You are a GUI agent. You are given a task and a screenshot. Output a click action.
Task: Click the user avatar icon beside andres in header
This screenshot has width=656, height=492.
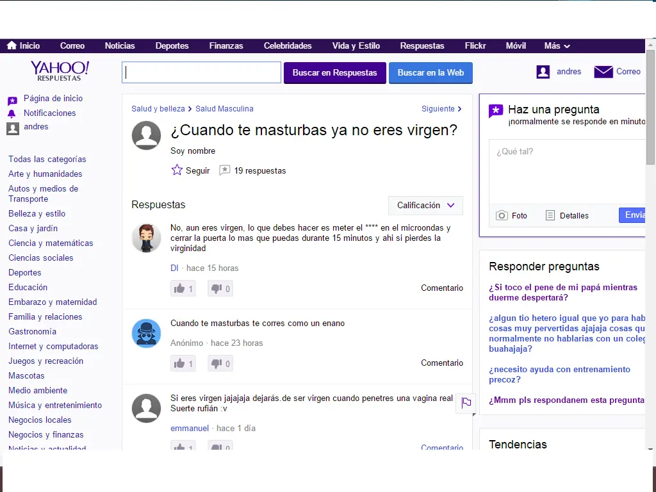pos(543,72)
